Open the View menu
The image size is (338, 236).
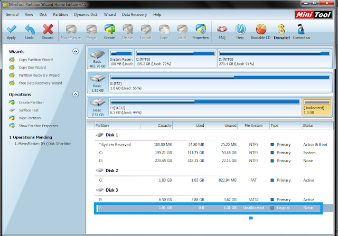[x=29, y=15]
